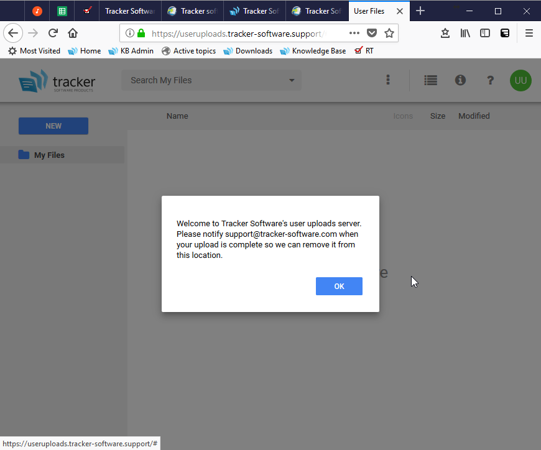The width and height of the screenshot is (541, 450).
Task: Switch to the Tracker Softwar tab
Action: point(131,11)
